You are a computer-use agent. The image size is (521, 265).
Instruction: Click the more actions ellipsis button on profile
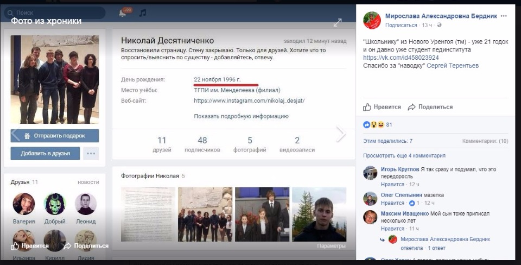91,154
